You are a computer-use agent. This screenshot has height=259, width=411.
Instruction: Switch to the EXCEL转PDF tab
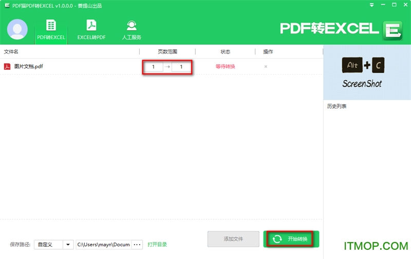pos(91,30)
